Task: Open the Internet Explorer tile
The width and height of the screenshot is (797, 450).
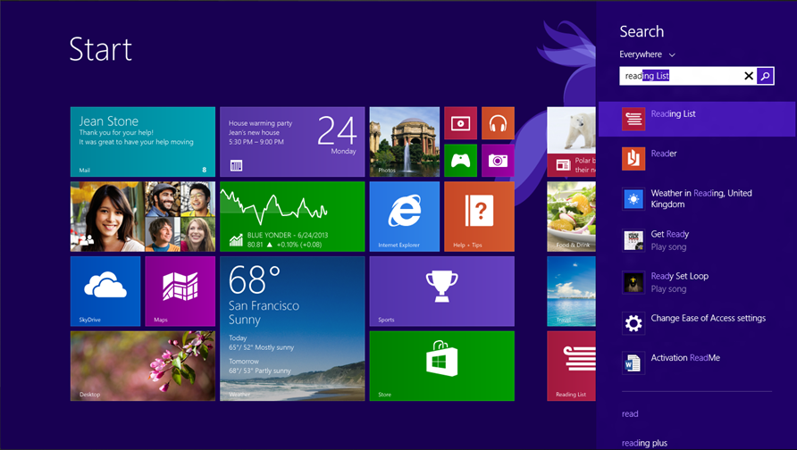Action: [404, 216]
